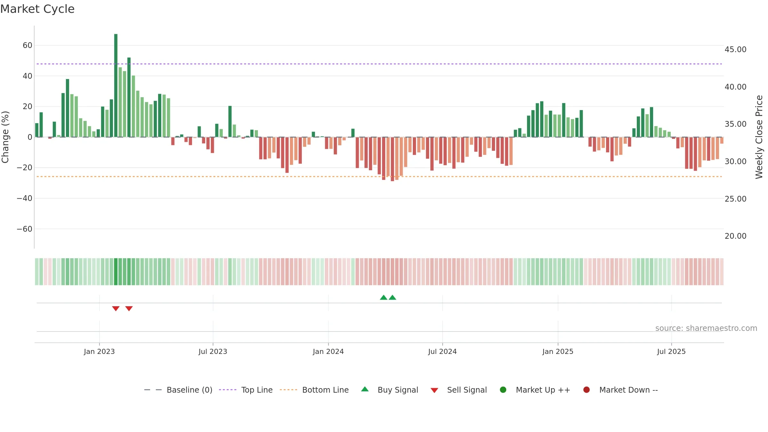Click the Change (%) axis title
Screen dimensions: 768x432
[5, 137]
